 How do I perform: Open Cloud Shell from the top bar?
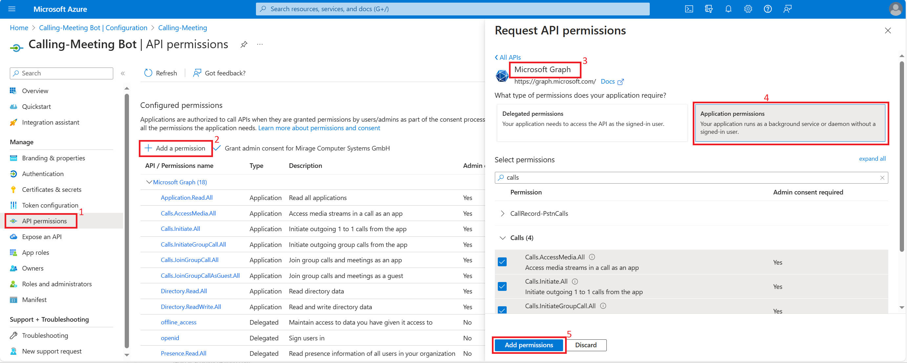coord(689,9)
